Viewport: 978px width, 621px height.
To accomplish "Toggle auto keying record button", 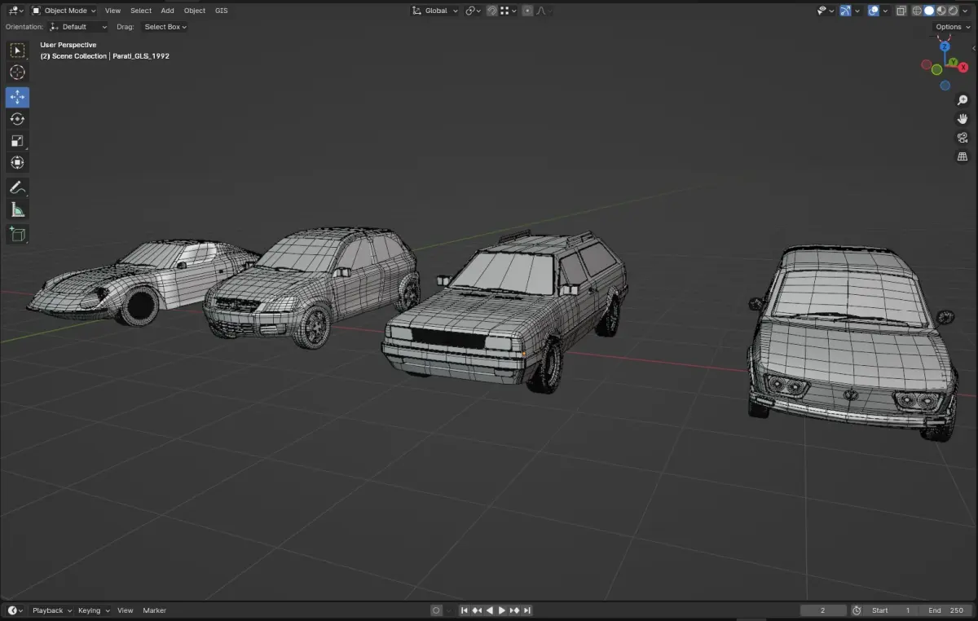I will [x=436, y=610].
